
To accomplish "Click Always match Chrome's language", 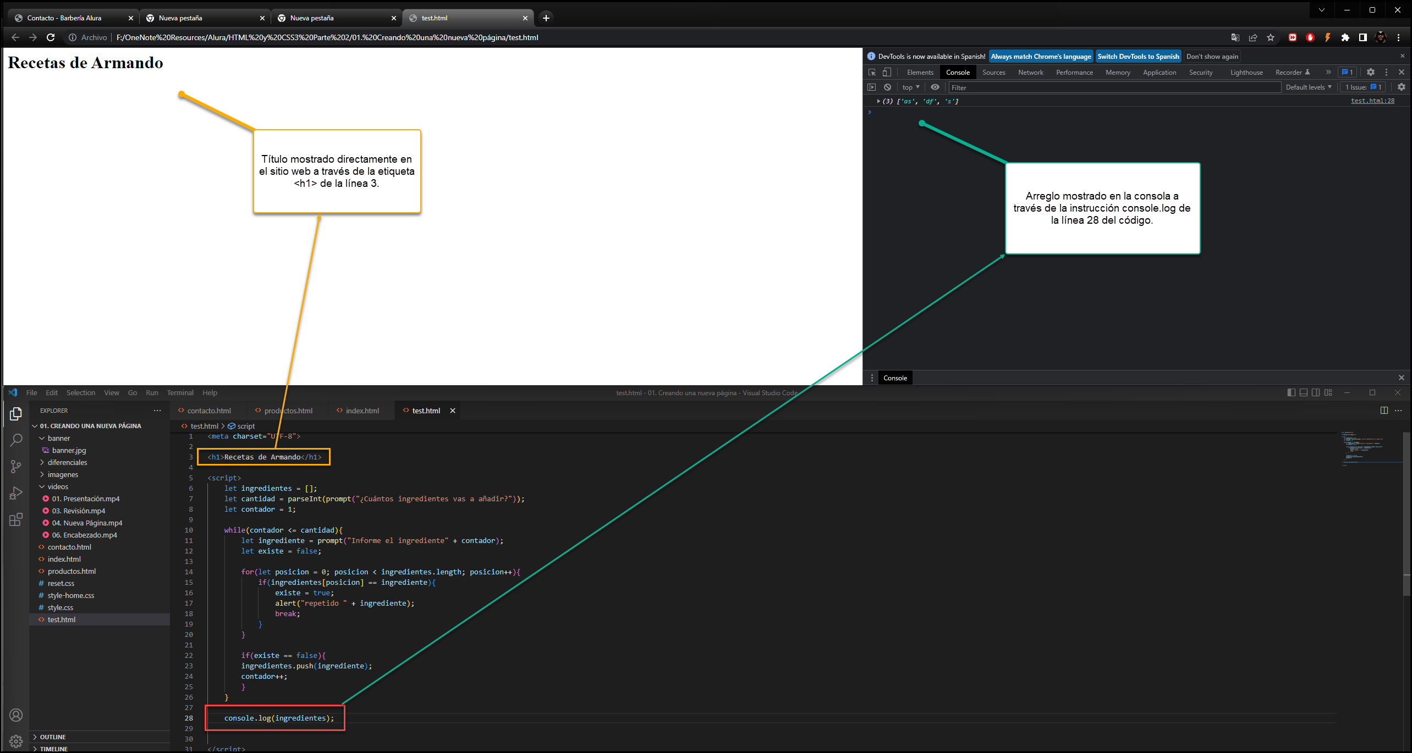I will (1041, 56).
